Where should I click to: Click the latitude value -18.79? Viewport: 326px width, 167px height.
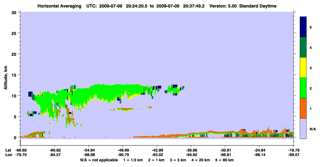tap(293, 150)
